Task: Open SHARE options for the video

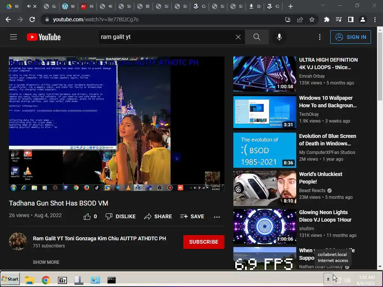Action: pyautogui.click(x=158, y=216)
